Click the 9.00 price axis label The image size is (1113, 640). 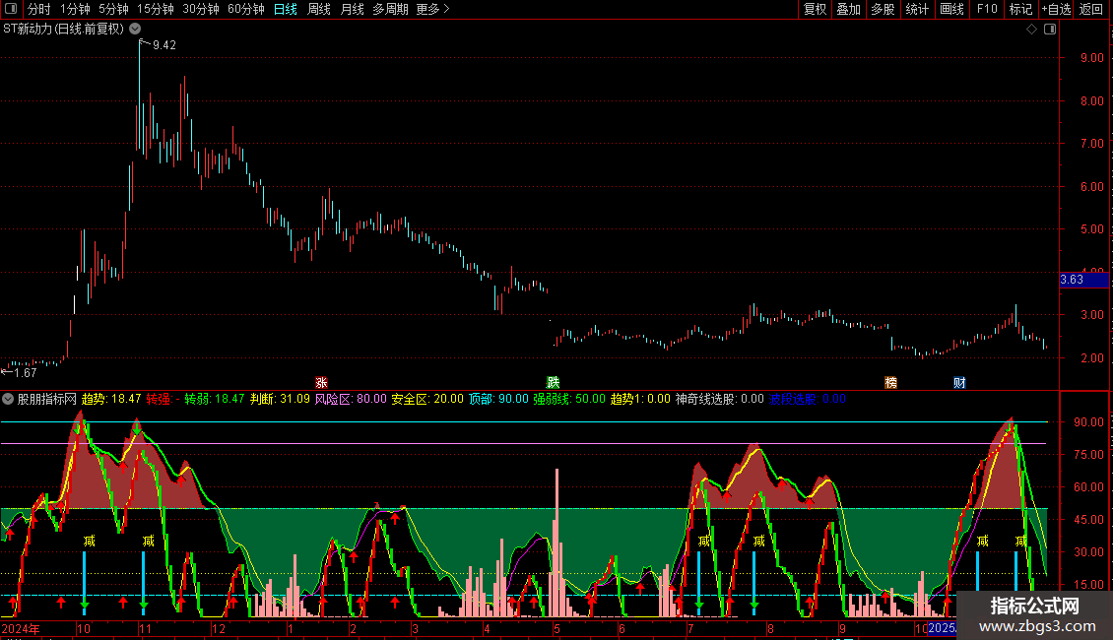[x=1091, y=58]
